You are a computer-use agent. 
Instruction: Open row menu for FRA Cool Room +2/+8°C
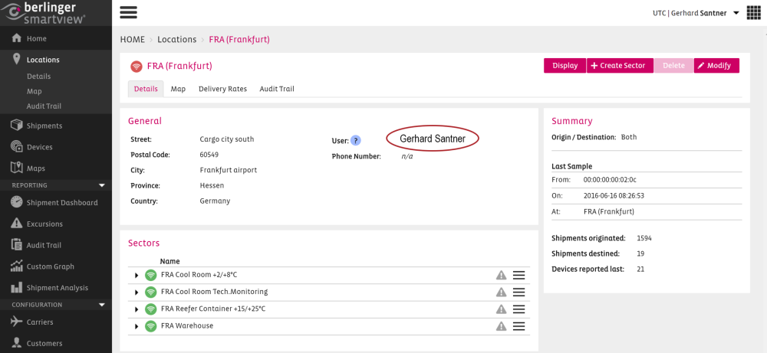(x=518, y=276)
